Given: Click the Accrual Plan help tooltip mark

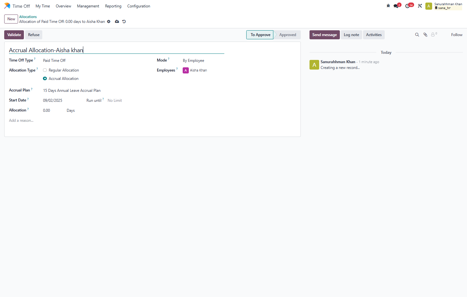Looking at the screenshot, I should (32, 89).
